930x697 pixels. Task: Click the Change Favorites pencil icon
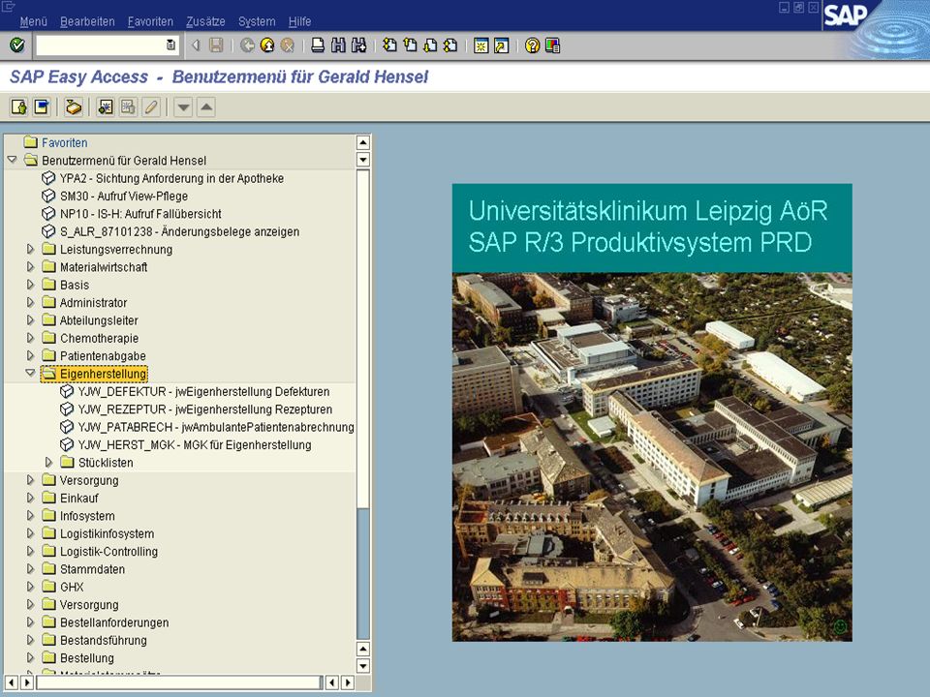coord(151,107)
